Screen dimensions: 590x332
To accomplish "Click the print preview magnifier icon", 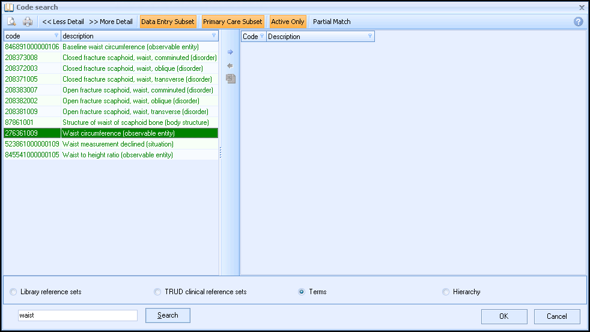I will pos(11,22).
